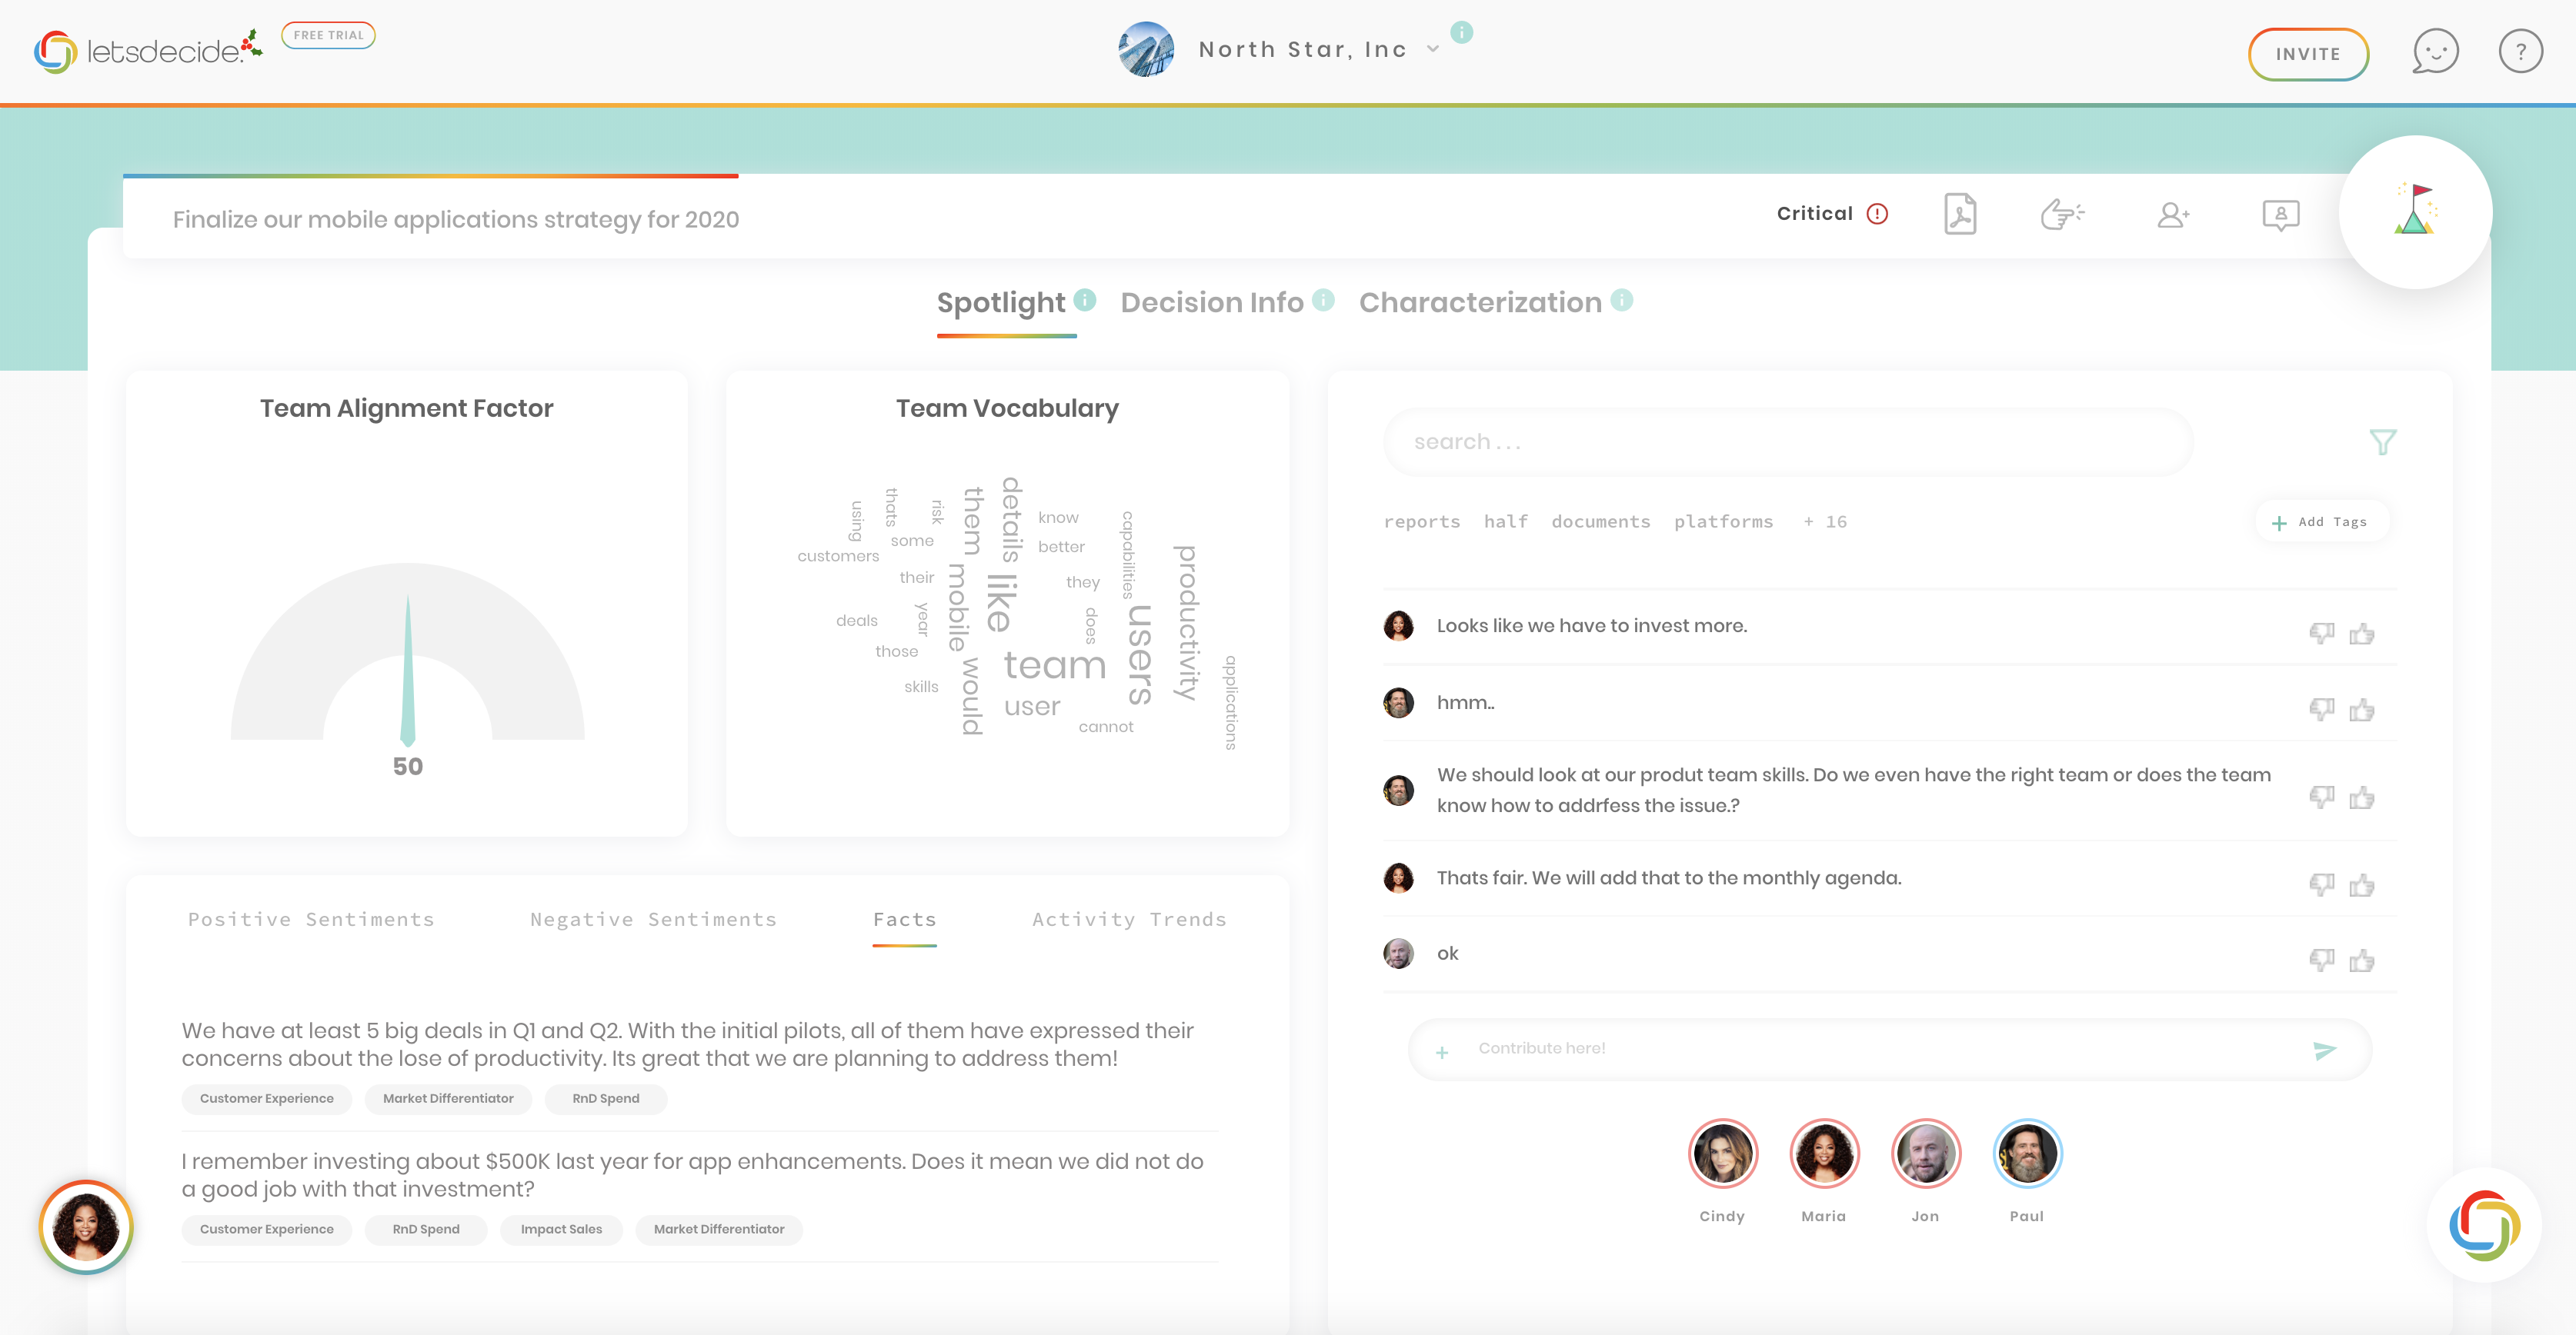Click 'productivity' in word cloud
This screenshot has height=1335, width=2576.
(x=1185, y=623)
